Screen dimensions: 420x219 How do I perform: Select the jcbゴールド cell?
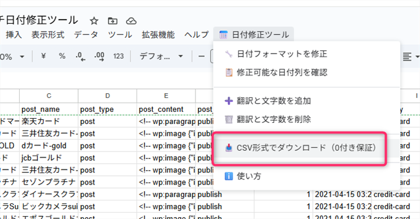click(49, 158)
